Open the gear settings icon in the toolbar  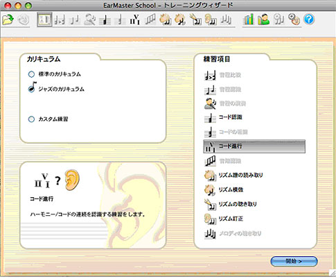pyautogui.click(x=294, y=19)
